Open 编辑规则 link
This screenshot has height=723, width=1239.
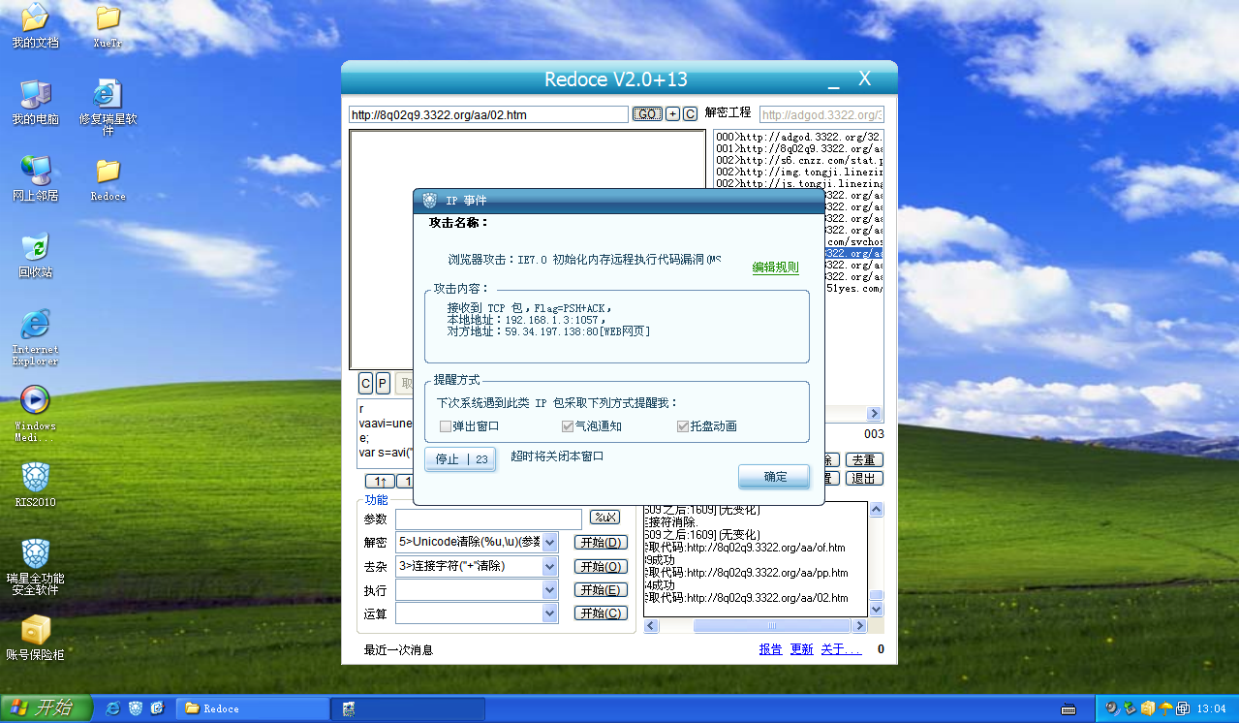[775, 267]
